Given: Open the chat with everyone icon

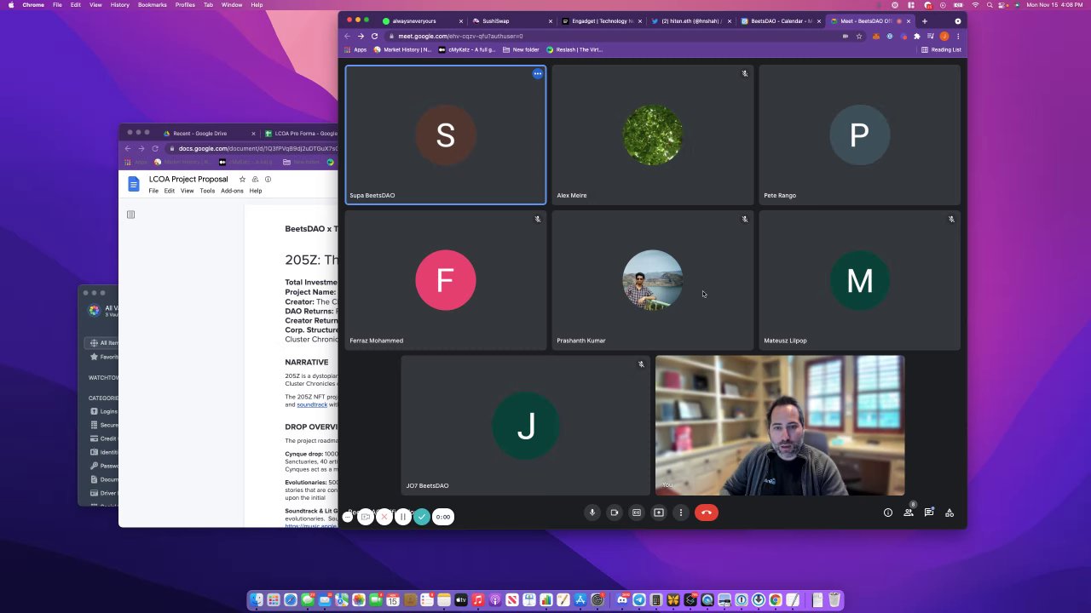Looking at the screenshot, I should [x=929, y=513].
